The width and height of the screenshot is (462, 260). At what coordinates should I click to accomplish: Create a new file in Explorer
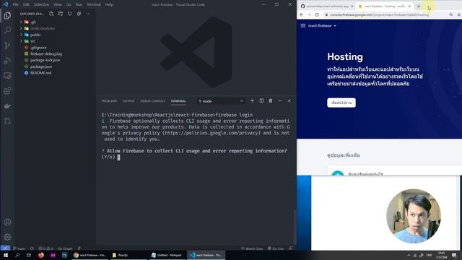click(51, 14)
